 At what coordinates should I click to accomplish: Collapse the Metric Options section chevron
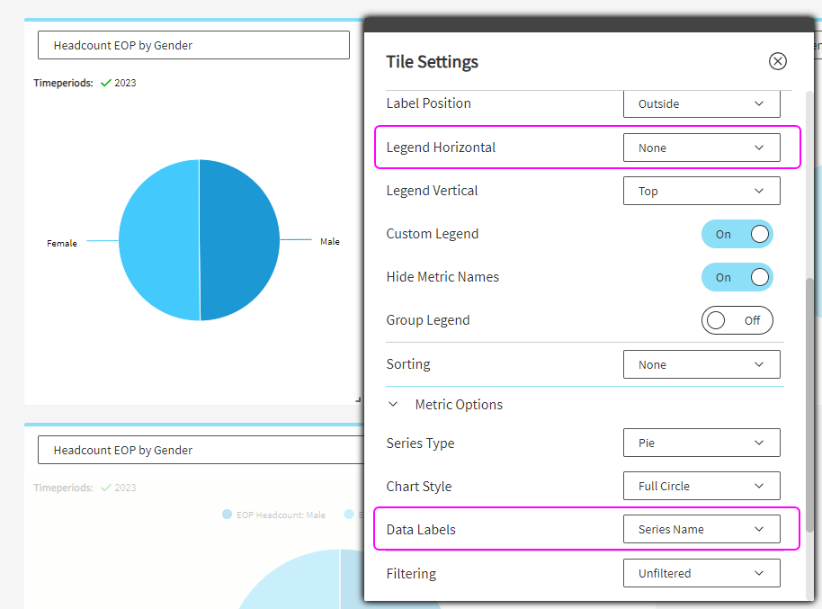pos(393,405)
